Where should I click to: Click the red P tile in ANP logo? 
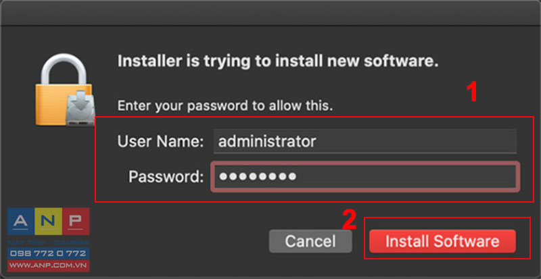[76, 221]
